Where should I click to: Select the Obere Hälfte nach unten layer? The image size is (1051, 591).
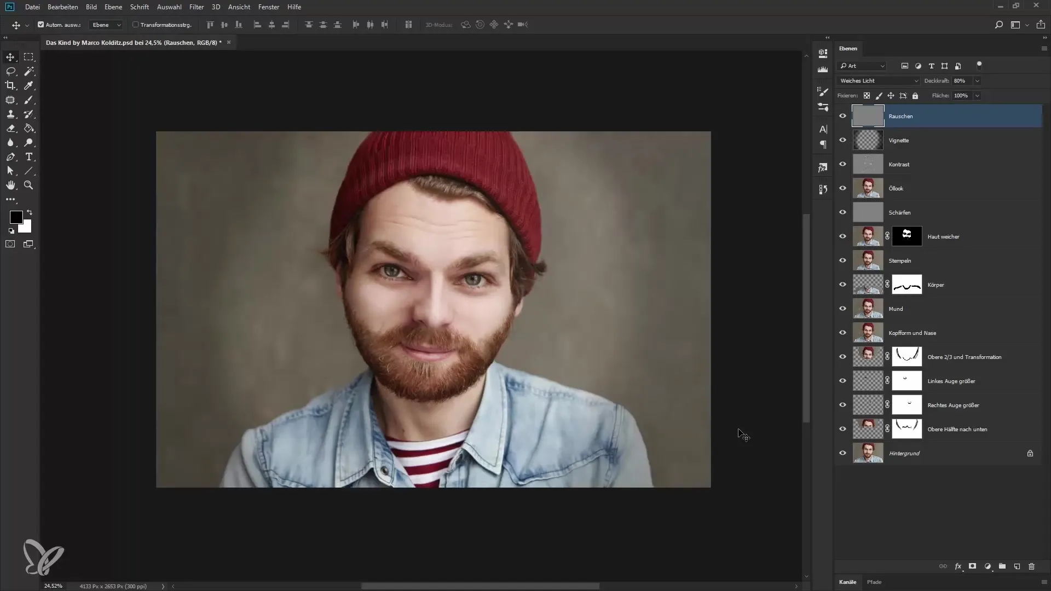point(939,429)
